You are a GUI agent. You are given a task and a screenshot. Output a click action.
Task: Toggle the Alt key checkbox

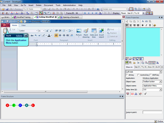(x=127, y=75)
